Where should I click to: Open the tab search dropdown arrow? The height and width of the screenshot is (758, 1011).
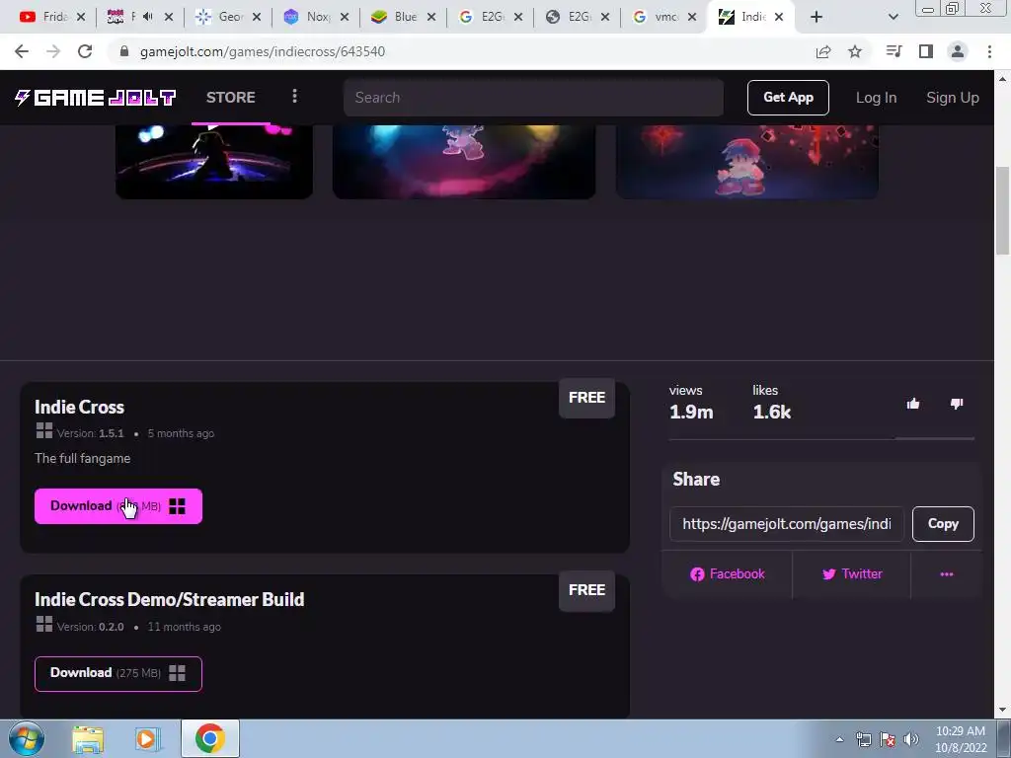893,18
